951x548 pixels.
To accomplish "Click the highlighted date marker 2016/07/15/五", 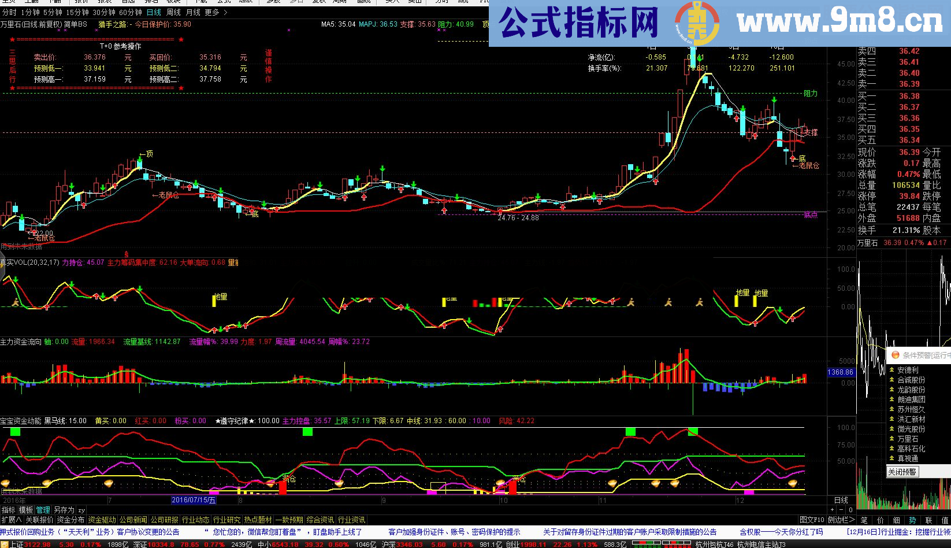I will [x=194, y=500].
